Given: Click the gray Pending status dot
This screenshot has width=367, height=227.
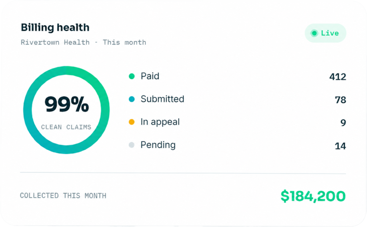Looking at the screenshot, I should 132,145.
